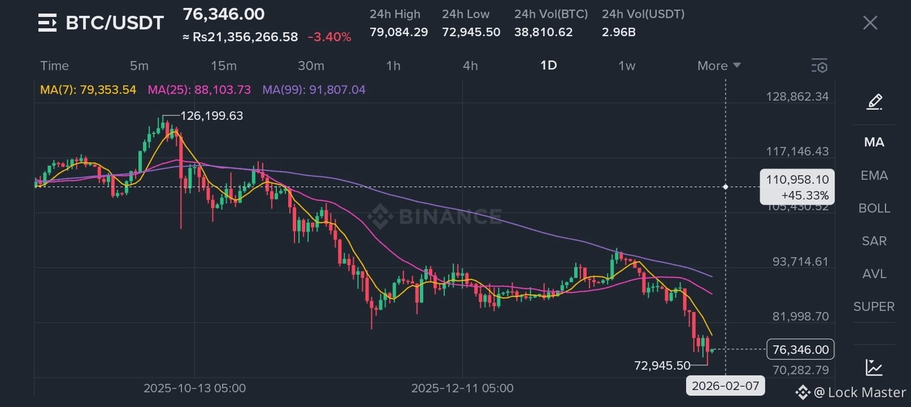The height and width of the screenshot is (407, 911).
Task: Turn on the SAR indicator
Action: [x=874, y=241]
